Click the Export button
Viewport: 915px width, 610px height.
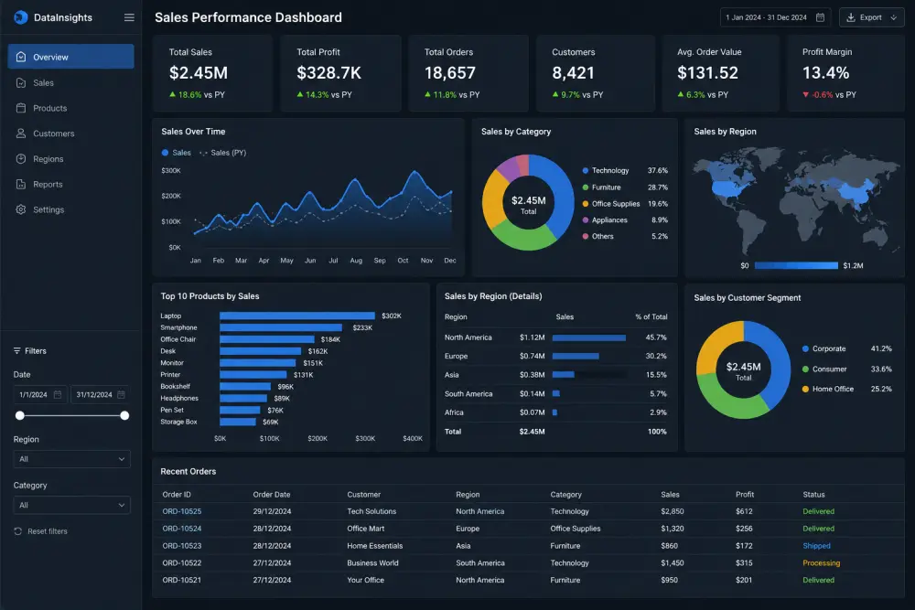pos(871,17)
